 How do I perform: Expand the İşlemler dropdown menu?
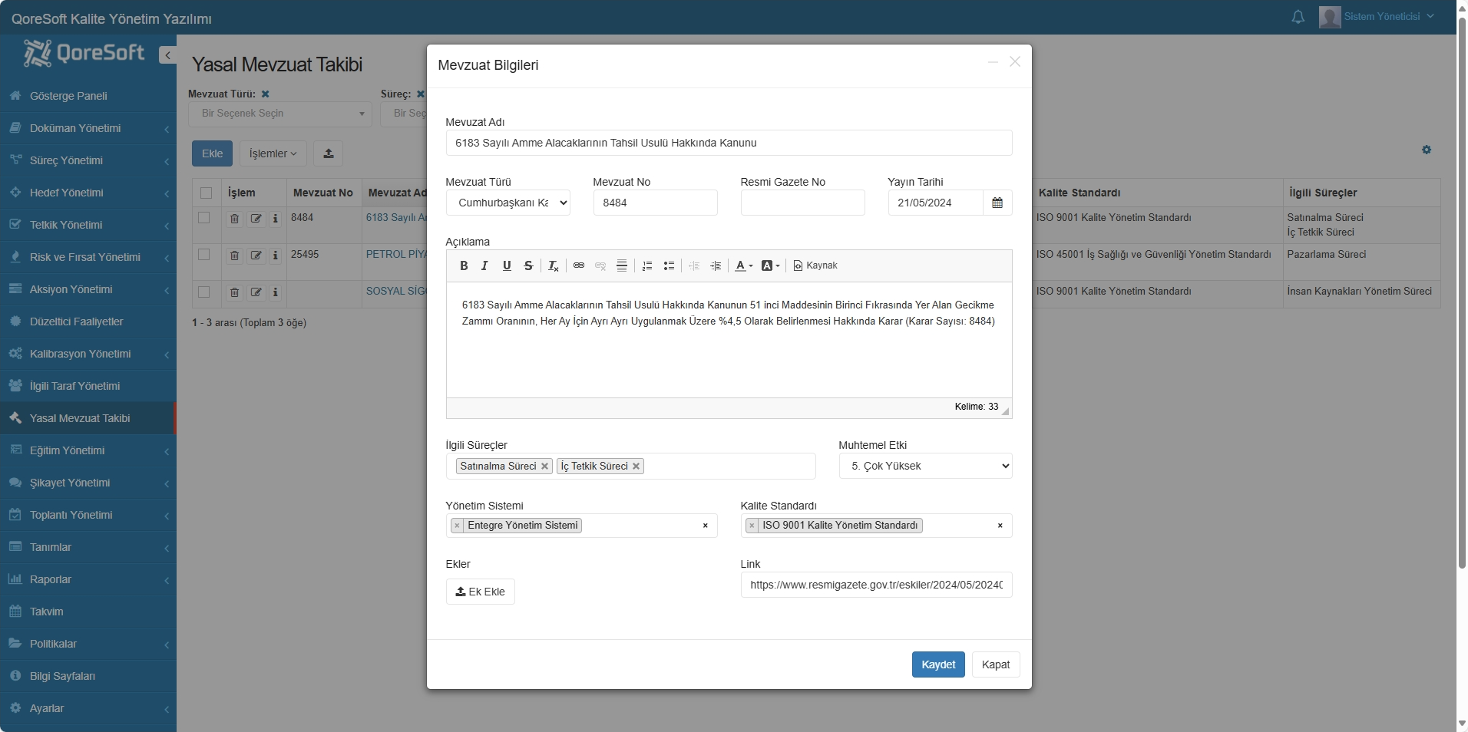(x=273, y=153)
